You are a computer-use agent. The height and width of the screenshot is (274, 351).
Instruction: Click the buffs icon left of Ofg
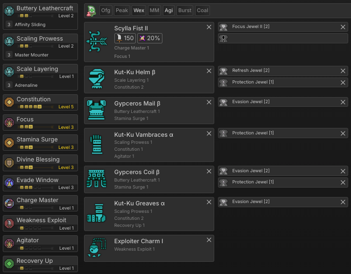tap(91, 10)
